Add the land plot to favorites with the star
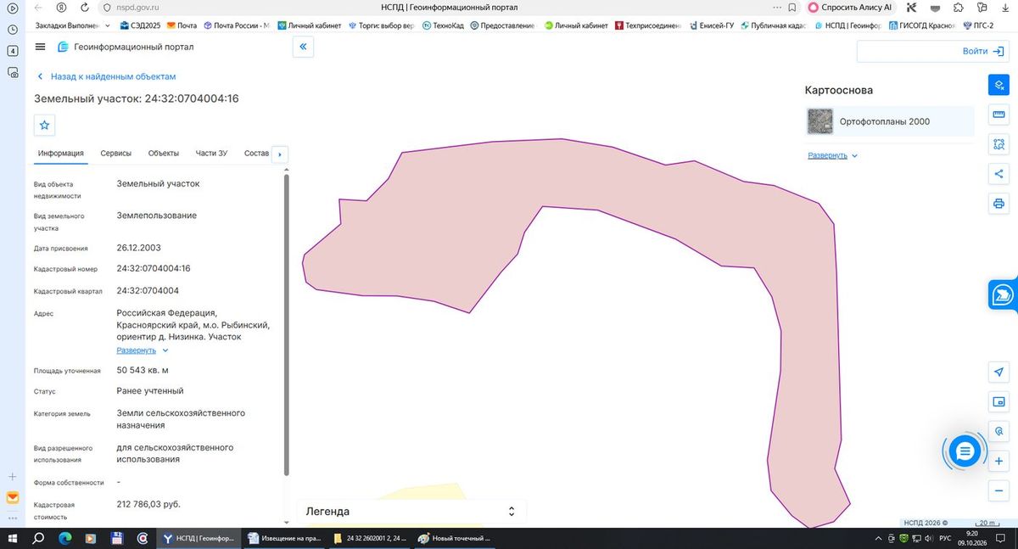The height and width of the screenshot is (549, 1018). tap(45, 125)
